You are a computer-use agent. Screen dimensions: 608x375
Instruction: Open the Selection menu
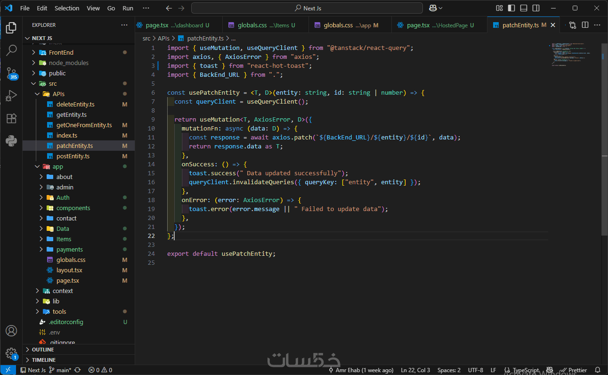(67, 8)
